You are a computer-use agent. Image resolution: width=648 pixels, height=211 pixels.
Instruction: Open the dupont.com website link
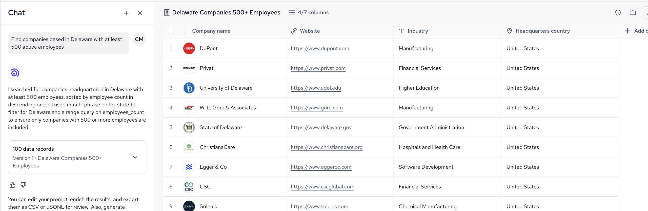(320, 48)
